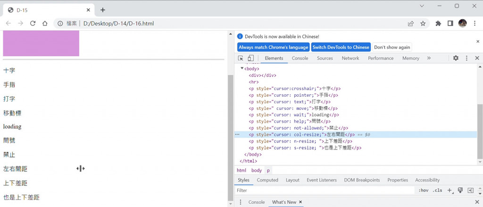Switch drawer to Console tab
This screenshot has width=483, height=207.
pyautogui.click(x=257, y=202)
